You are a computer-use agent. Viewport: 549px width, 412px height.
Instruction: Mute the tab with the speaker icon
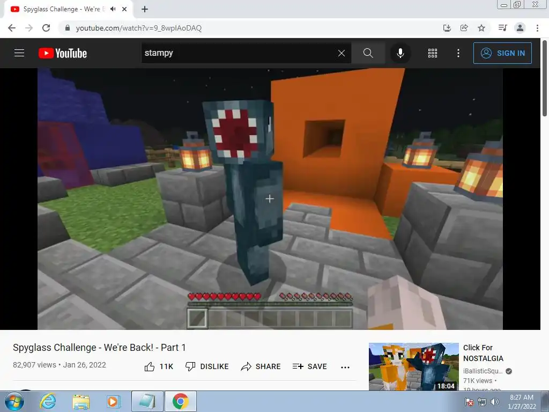point(113,9)
